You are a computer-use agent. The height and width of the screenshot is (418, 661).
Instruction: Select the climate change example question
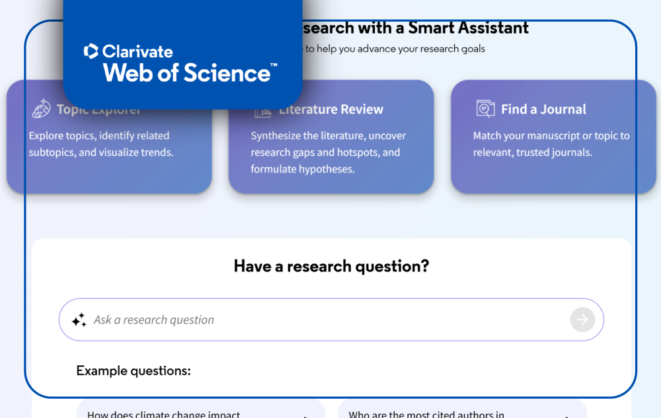tap(164, 414)
